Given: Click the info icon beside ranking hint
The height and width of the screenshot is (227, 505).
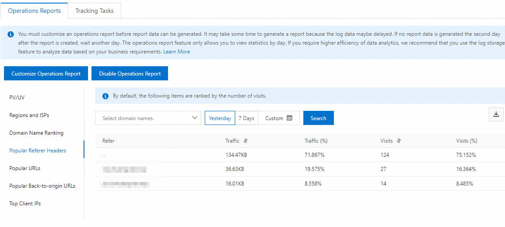Looking at the screenshot, I should pyautogui.click(x=105, y=96).
